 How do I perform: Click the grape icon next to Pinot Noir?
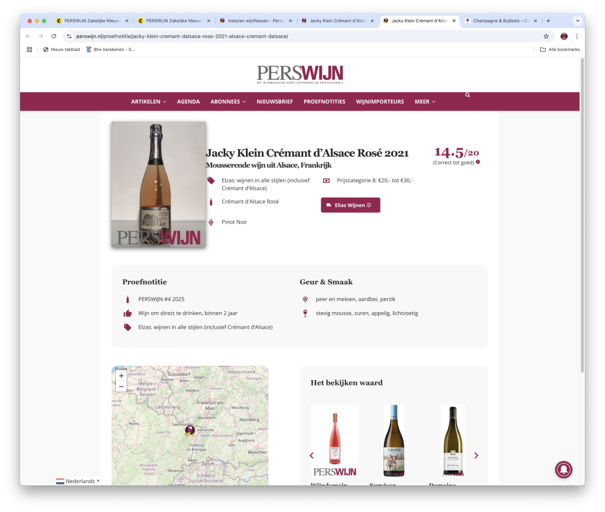[x=211, y=222]
